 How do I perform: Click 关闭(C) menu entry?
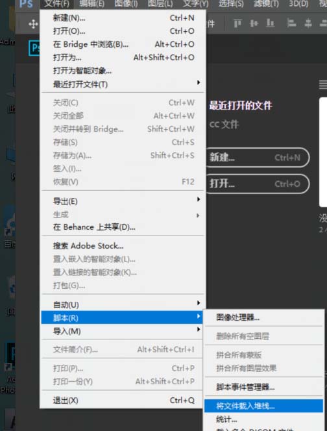click(x=123, y=103)
